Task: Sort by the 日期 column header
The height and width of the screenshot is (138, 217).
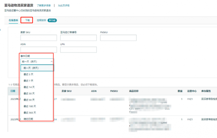Action: click(x=13, y=91)
